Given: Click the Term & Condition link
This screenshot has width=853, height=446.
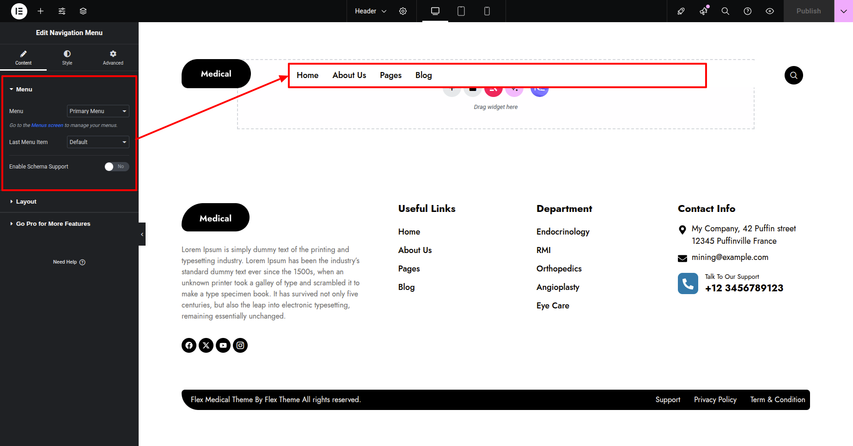Looking at the screenshot, I should click(778, 400).
